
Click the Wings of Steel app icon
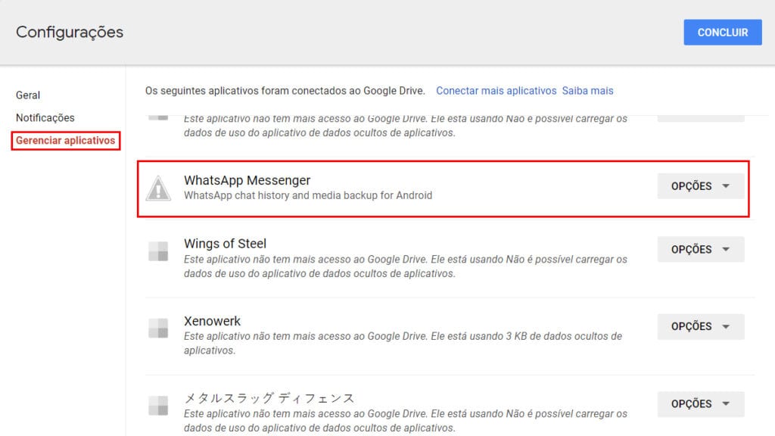click(x=158, y=251)
